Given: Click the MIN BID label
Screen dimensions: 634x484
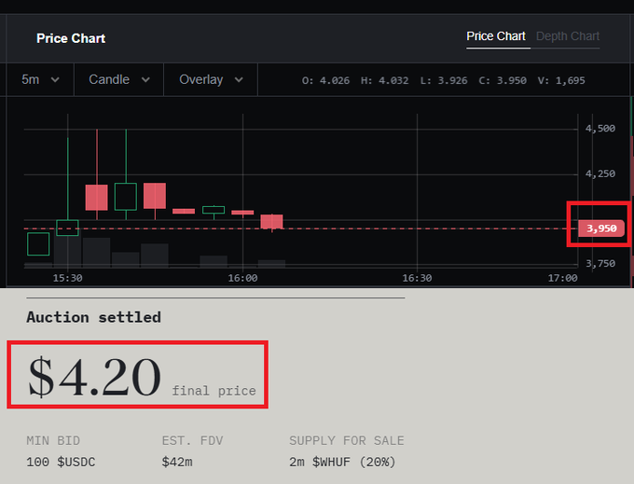Looking at the screenshot, I should point(53,440).
